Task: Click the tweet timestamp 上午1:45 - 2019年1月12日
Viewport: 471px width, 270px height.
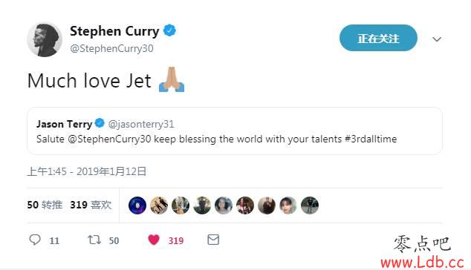Action: point(87,171)
